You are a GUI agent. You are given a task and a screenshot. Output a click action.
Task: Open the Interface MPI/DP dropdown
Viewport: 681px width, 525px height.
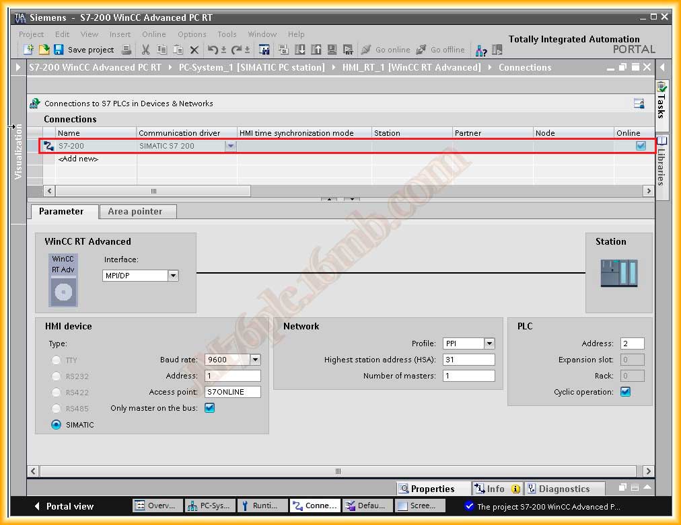pyautogui.click(x=173, y=276)
